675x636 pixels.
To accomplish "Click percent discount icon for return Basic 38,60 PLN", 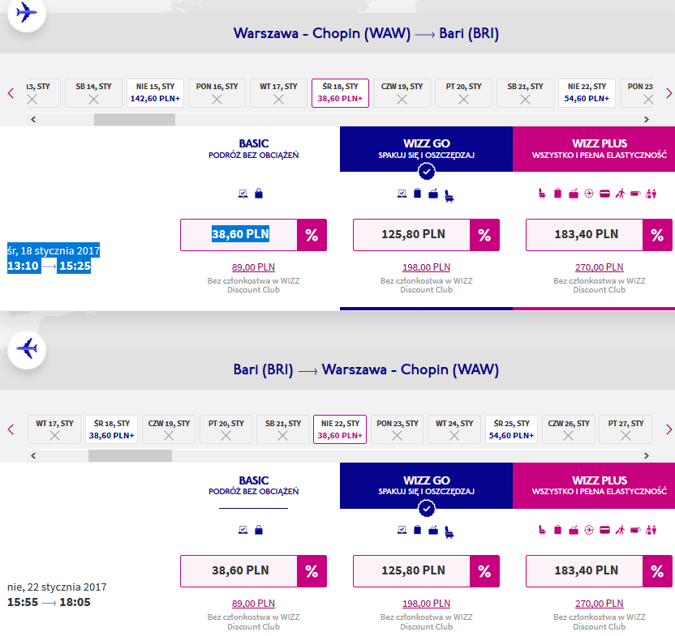I will [312, 571].
